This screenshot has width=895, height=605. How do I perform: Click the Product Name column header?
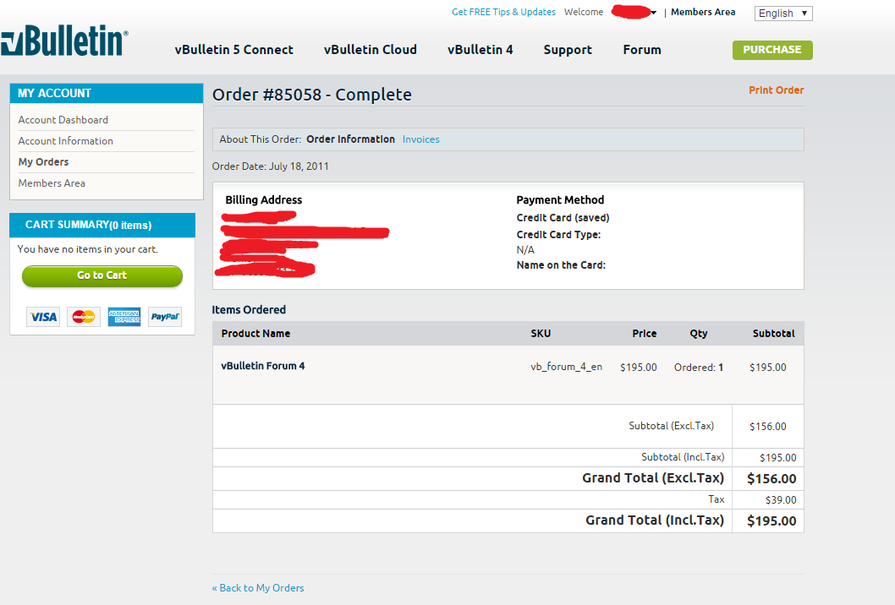255,334
